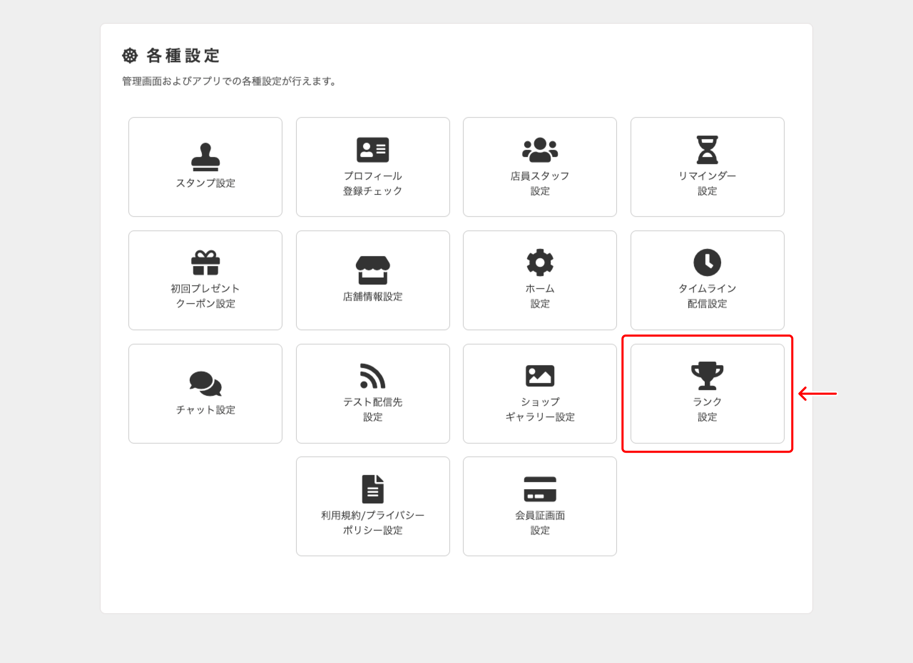
Task: Click the chat bubbles icon
Action: click(205, 384)
